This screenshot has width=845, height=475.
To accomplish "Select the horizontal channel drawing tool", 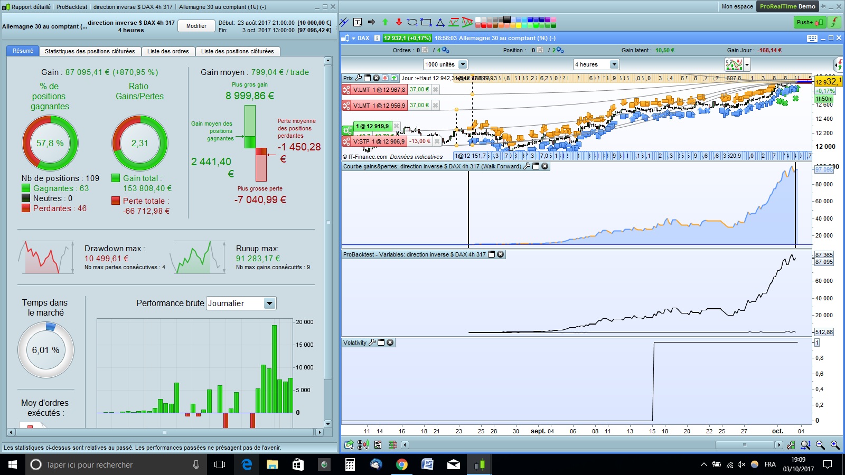I will (454, 22).
